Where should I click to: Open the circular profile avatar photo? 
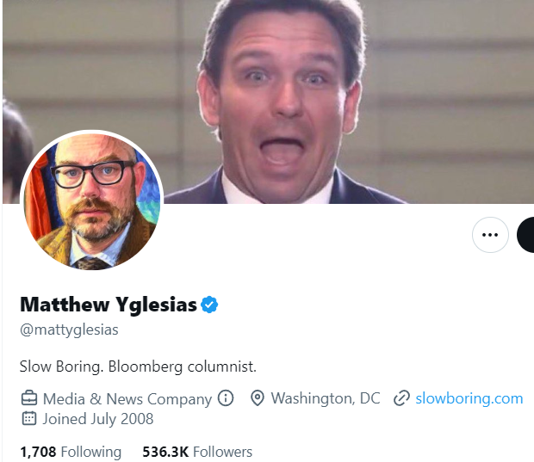[x=90, y=200]
